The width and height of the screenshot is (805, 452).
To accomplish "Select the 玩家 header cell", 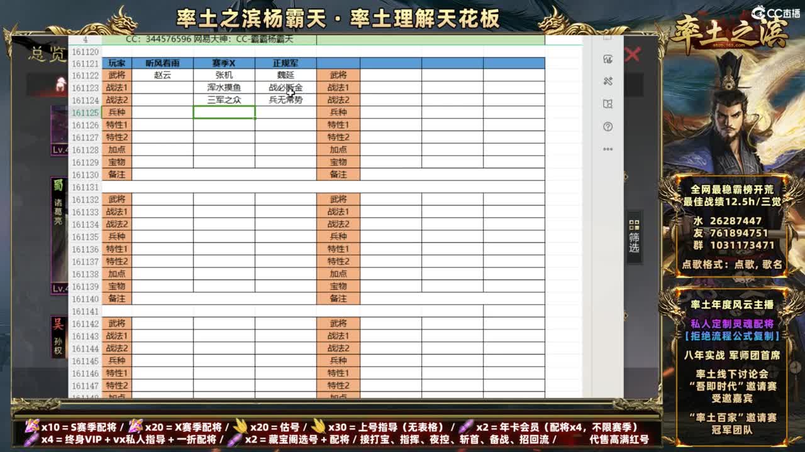I will coord(117,63).
